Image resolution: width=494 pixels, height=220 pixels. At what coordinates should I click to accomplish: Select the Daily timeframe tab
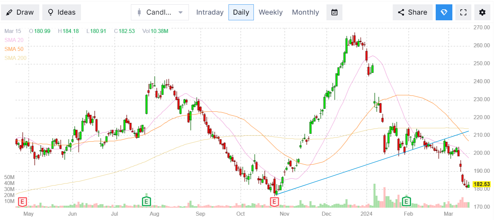(241, 12)
